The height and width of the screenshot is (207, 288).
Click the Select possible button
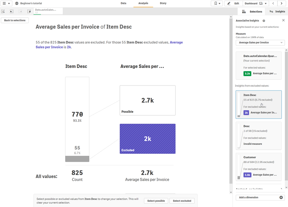pyautogui.click(x=156, y=201)
